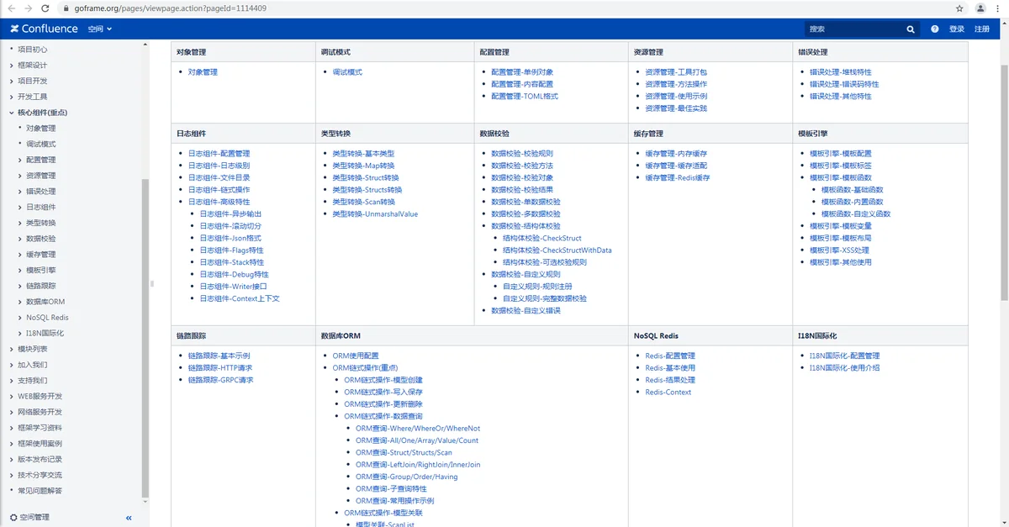1009x527 pixels.
Task: Select 常见问题解答 in sidebar
Action: tap(40, 490)
